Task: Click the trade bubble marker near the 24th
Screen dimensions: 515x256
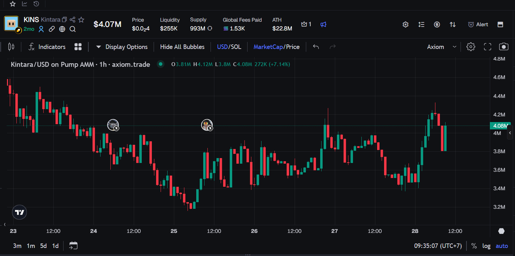Action: point(113,125)
